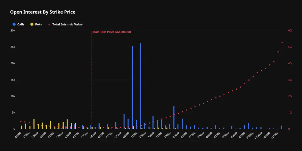Image resolution: width=302 pixels, height=151 pixels.
Task: Click the 73000 strike label
Action: 143,134
